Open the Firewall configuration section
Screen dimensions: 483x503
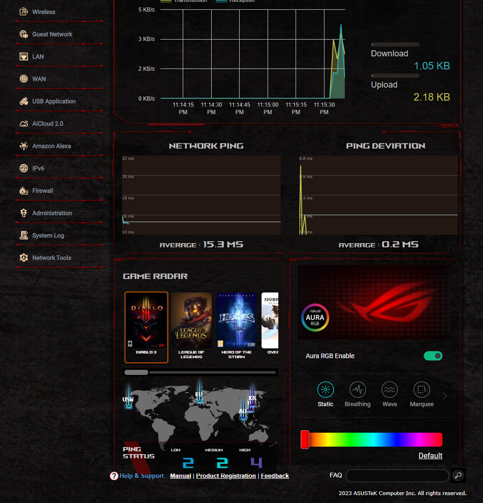pyautogui.click(x=42, y=190)
